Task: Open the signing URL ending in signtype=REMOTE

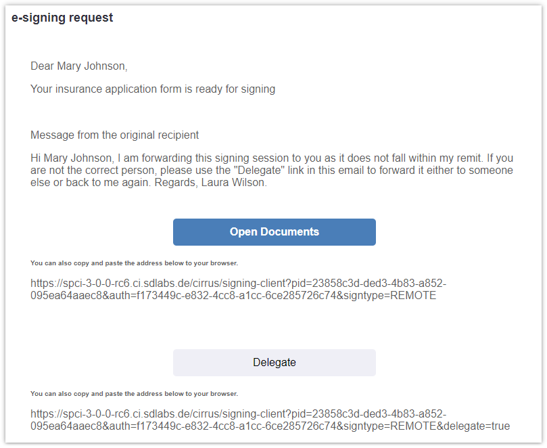Action: tap(233, 289)
